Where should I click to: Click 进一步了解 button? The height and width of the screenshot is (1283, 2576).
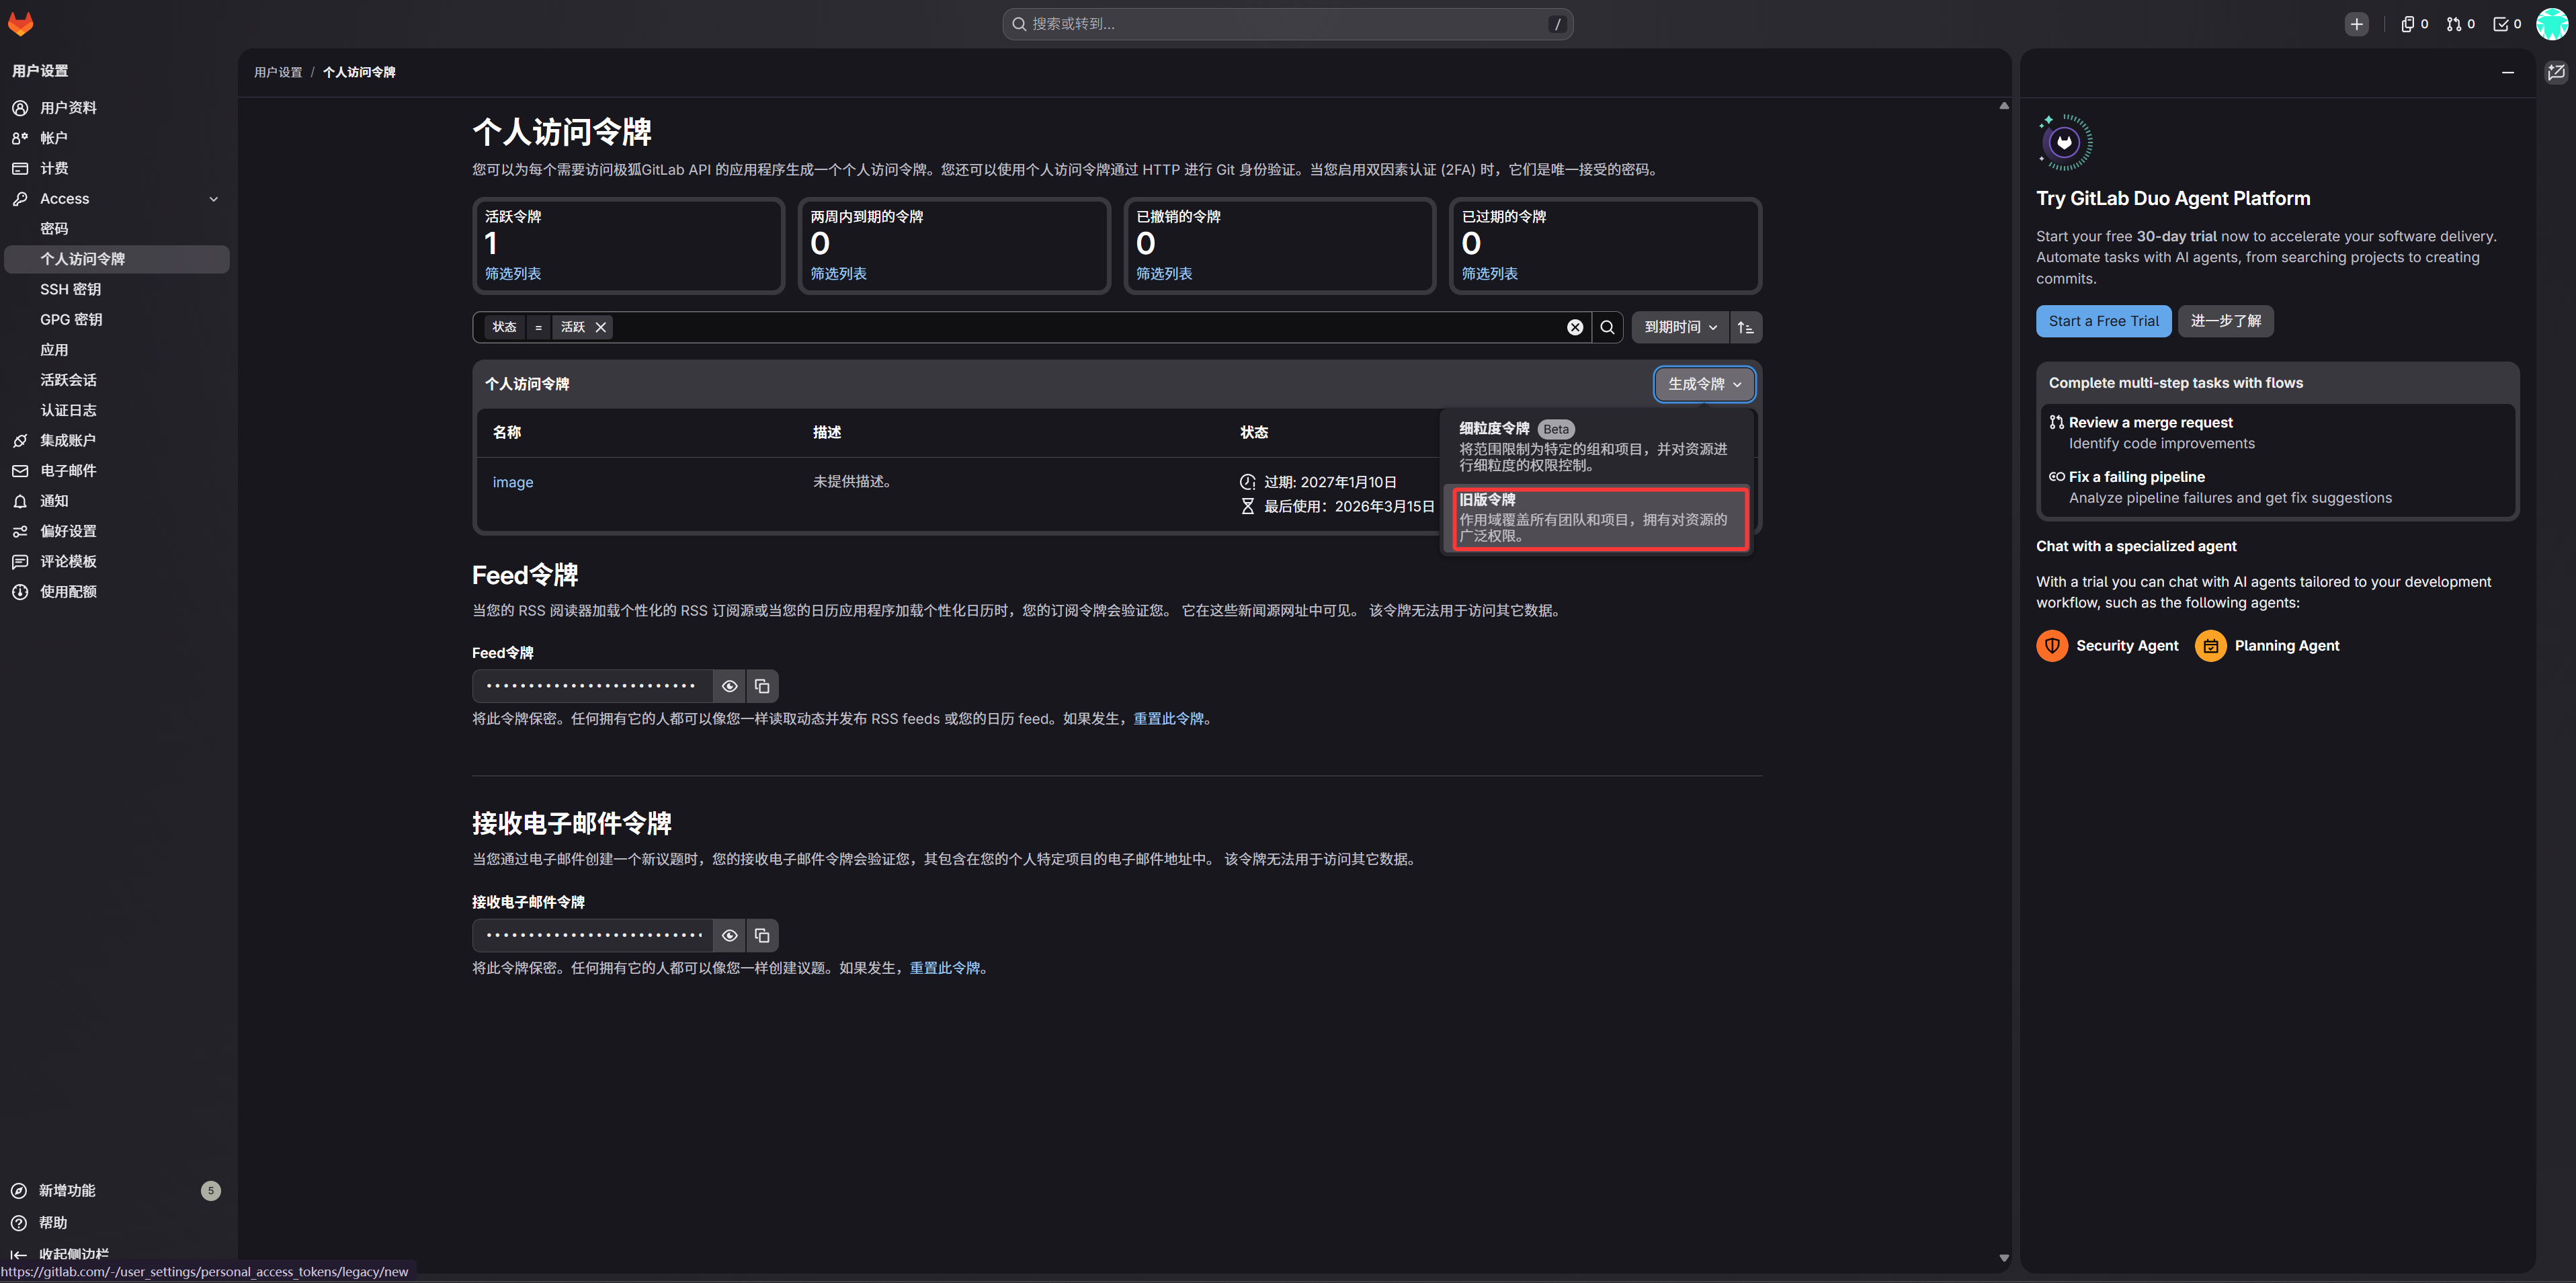point(2225,321)
